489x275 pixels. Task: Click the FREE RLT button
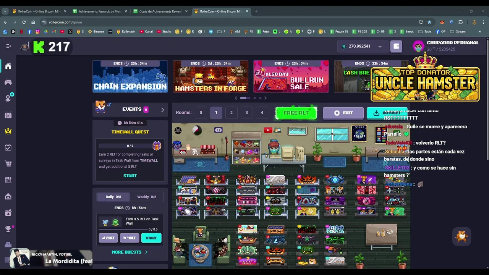point(296,113)
